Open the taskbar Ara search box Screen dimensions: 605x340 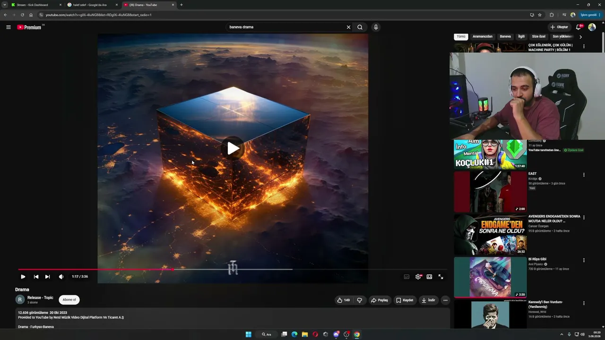[x=267, y=334]
